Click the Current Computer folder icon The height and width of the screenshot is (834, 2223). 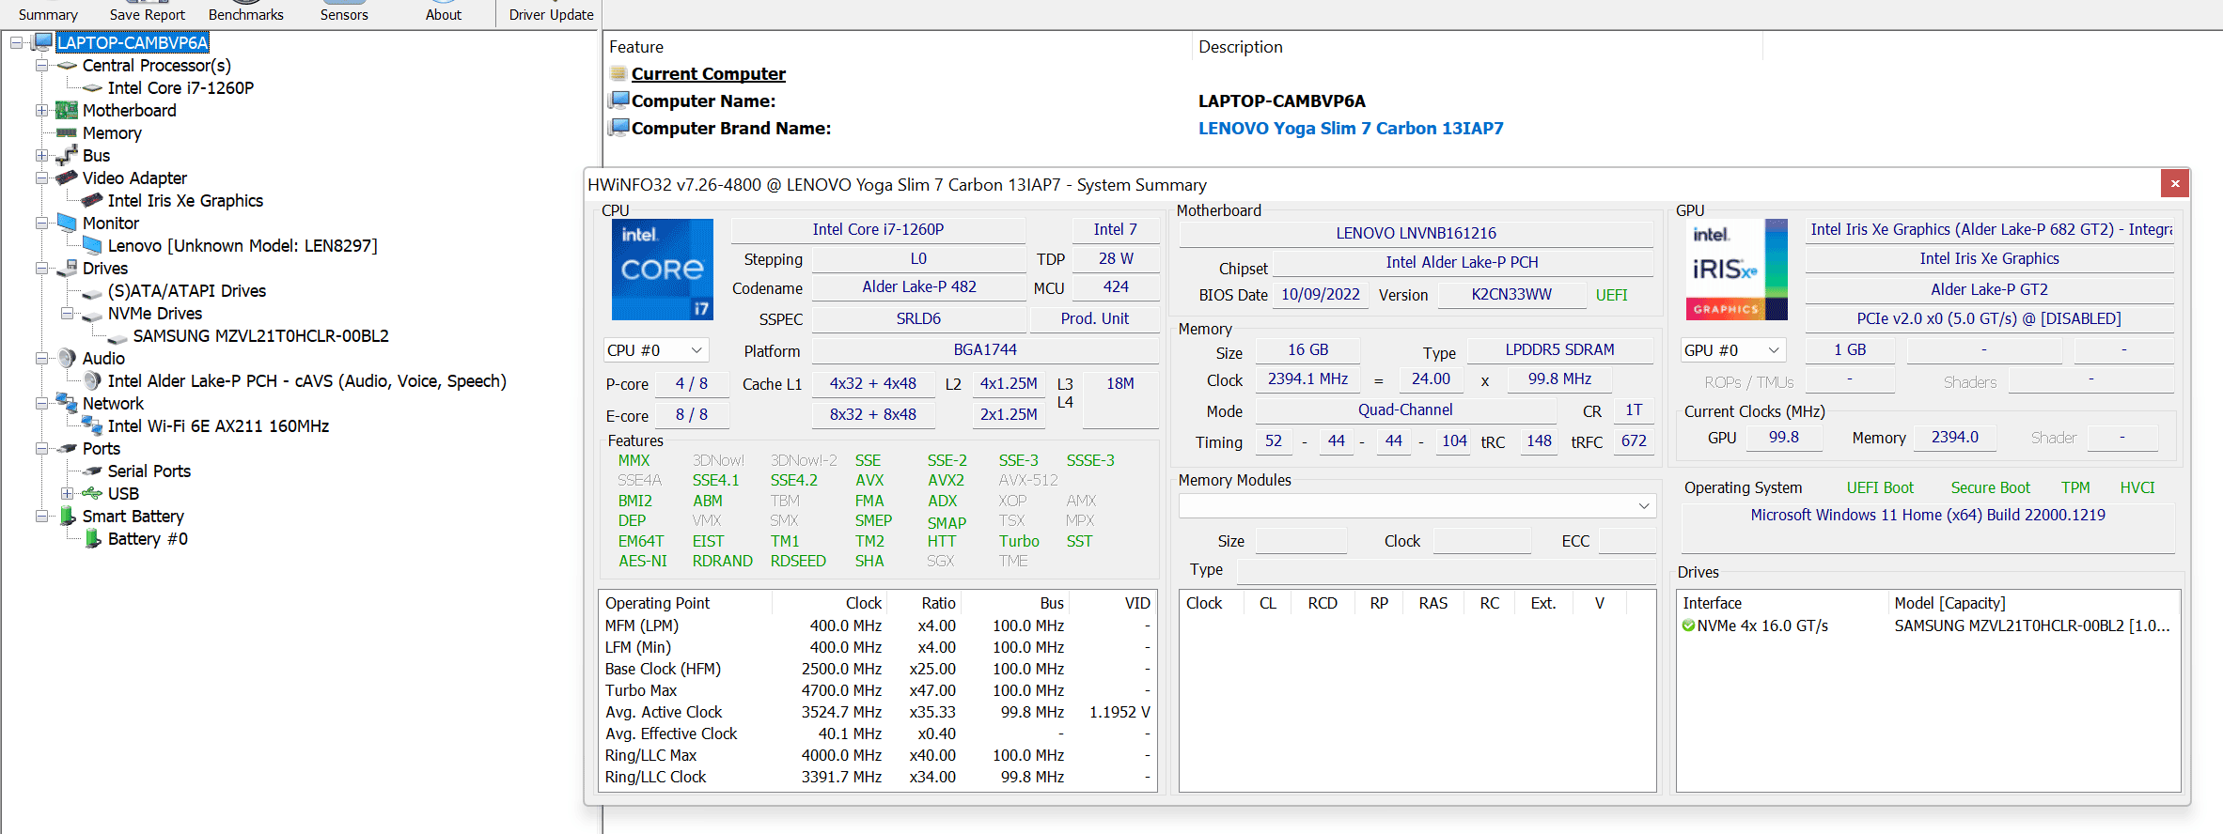[x=618, y=73]
